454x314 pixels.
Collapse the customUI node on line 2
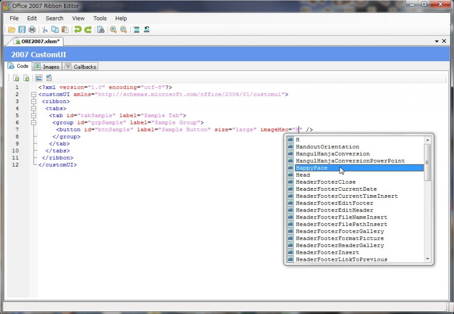point(33,94)
